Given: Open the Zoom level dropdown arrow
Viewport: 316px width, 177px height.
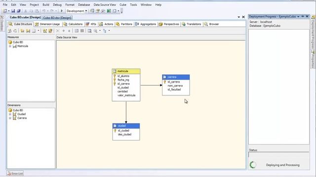Looking at the screenshot, I should pos(100,30).
